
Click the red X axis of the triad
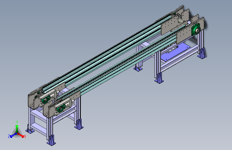pos(21,135)
